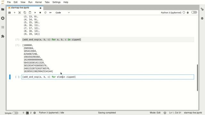The width and height of the screenshot is (205, 115).
Task: Click the empty [ ]: prompt of active cell
Action: [18, 77]
